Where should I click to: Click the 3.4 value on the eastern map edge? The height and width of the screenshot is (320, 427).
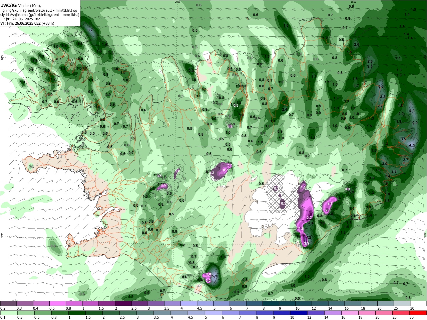pyautogui.click(x=412, y=110)
